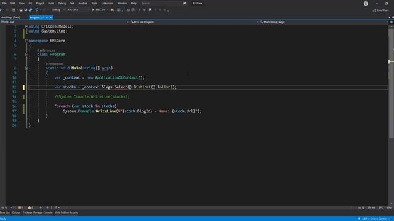This screenshot has width=394, height=221.
Task: Open the Analyze menu
Action: click(82, 3)
